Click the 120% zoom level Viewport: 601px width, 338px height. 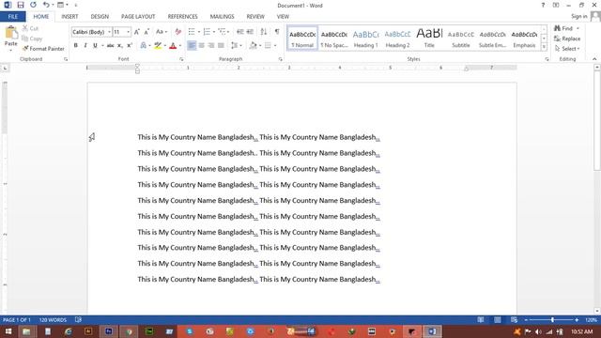click(591, 319)
